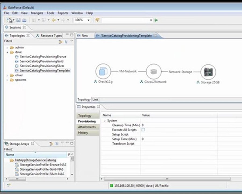Open the Edit menu
Screen dimensions: 242x194
click(x=15, y=13)
